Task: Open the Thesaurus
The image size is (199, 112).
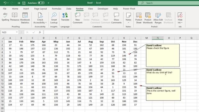Action: click(15, 17)
